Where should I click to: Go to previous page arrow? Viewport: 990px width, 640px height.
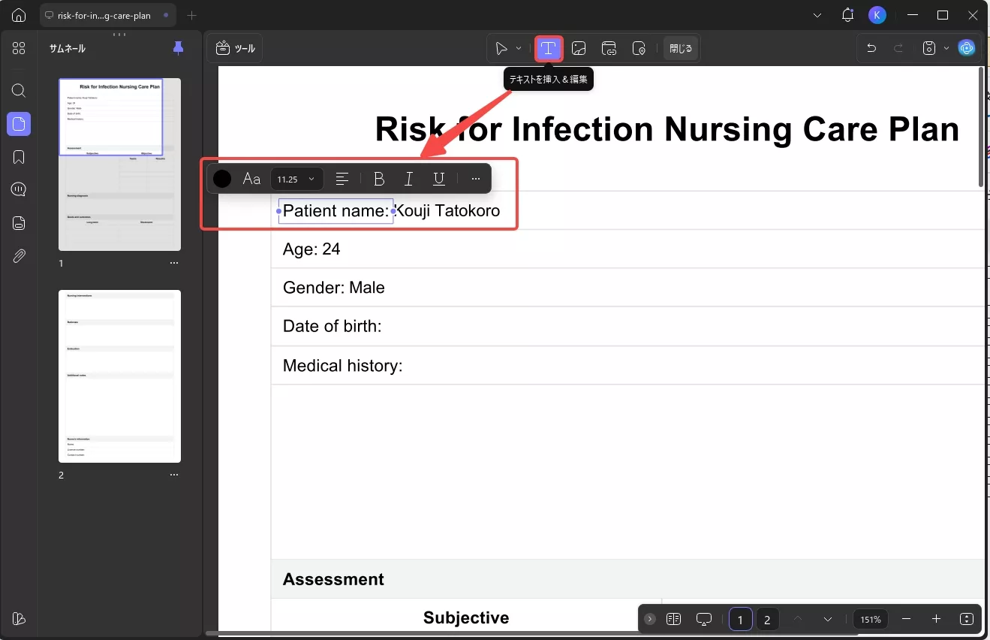click(798, 620)
